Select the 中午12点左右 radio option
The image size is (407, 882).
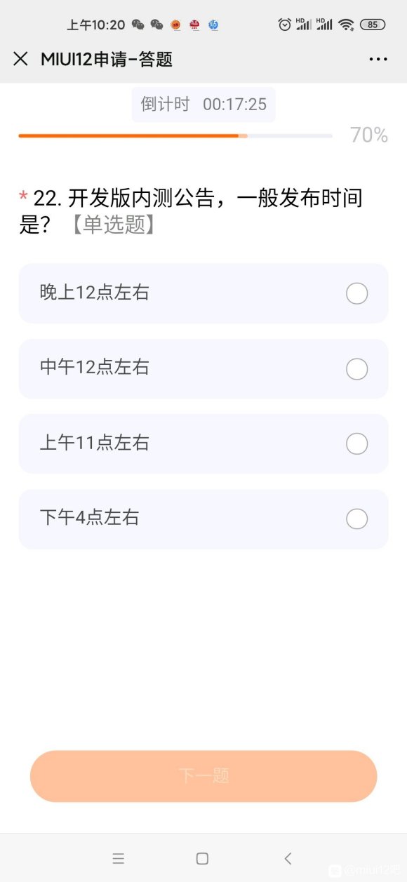(357, 368)
